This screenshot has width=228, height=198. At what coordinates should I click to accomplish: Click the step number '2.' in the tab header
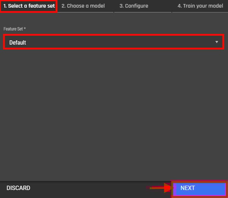point(63,6)
